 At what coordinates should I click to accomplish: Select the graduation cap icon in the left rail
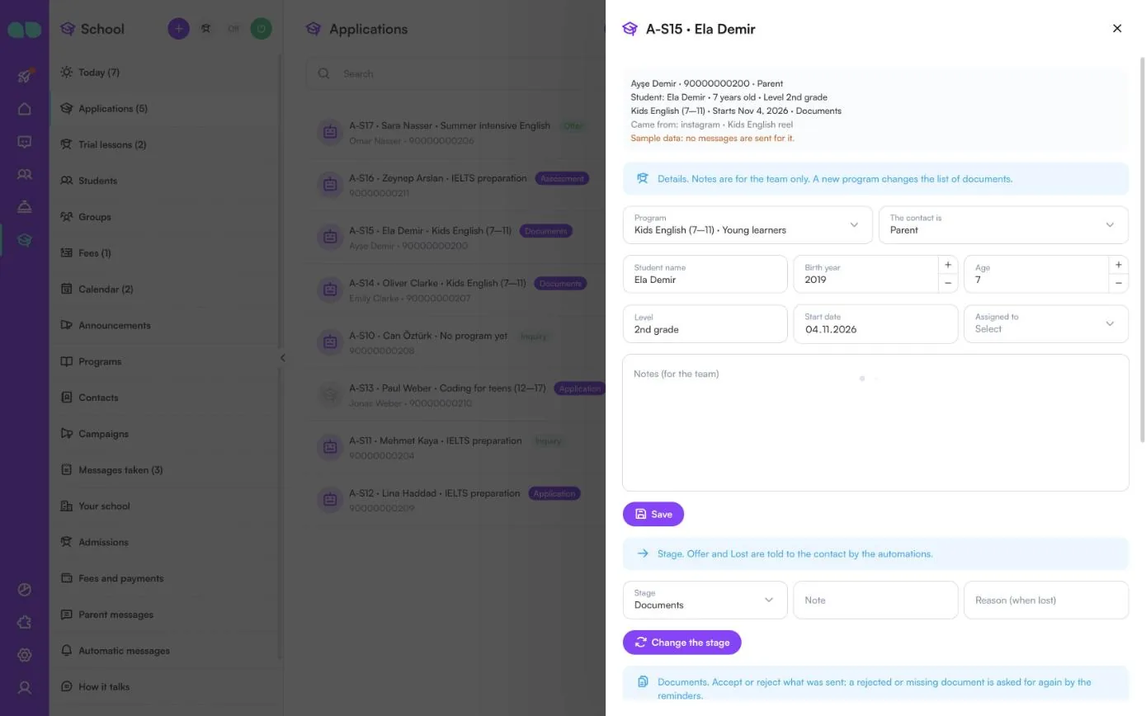(x=25, y=240)
